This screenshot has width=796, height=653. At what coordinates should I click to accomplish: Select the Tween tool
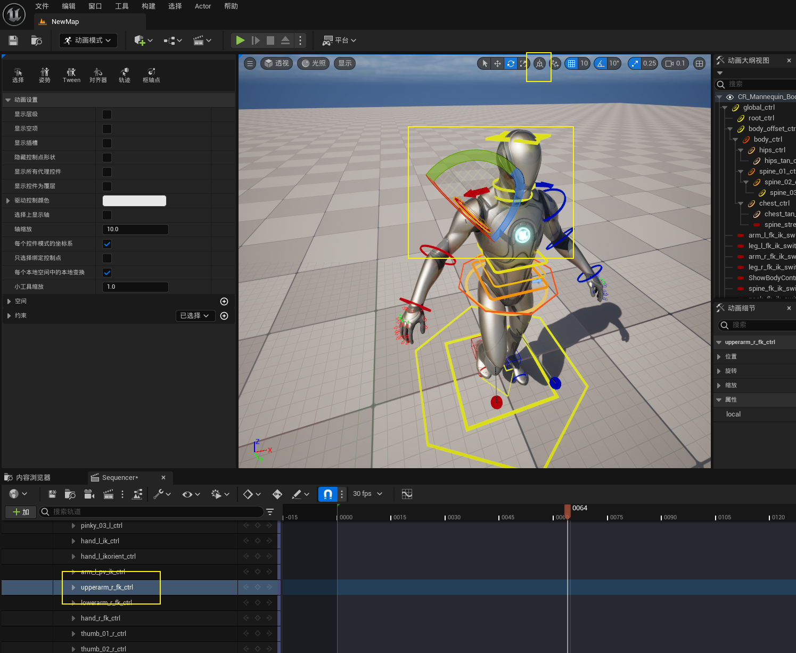(71, 75)
